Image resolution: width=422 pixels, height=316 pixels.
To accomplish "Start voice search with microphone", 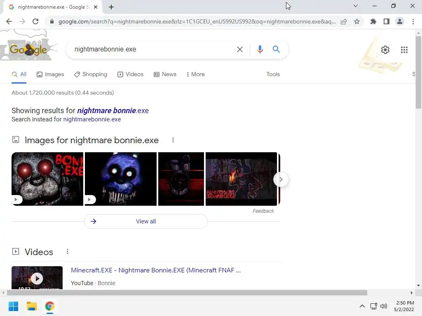I will [x=260, y=49].
